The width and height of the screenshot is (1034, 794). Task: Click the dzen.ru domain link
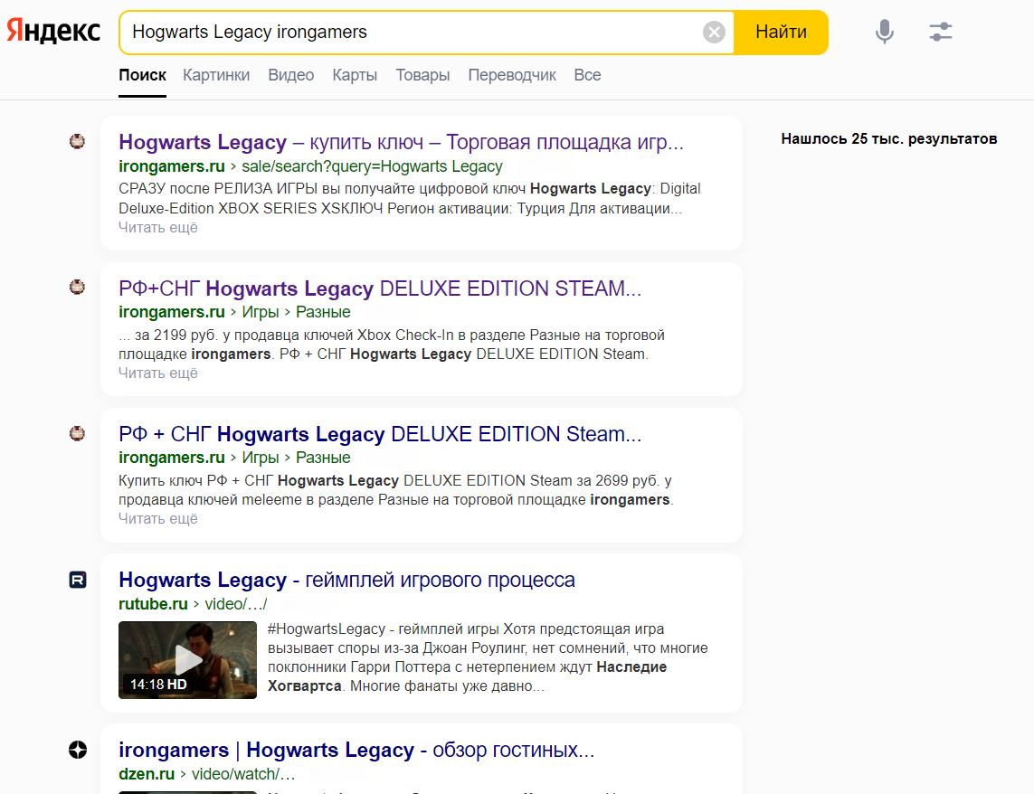[x=147, y=774]
